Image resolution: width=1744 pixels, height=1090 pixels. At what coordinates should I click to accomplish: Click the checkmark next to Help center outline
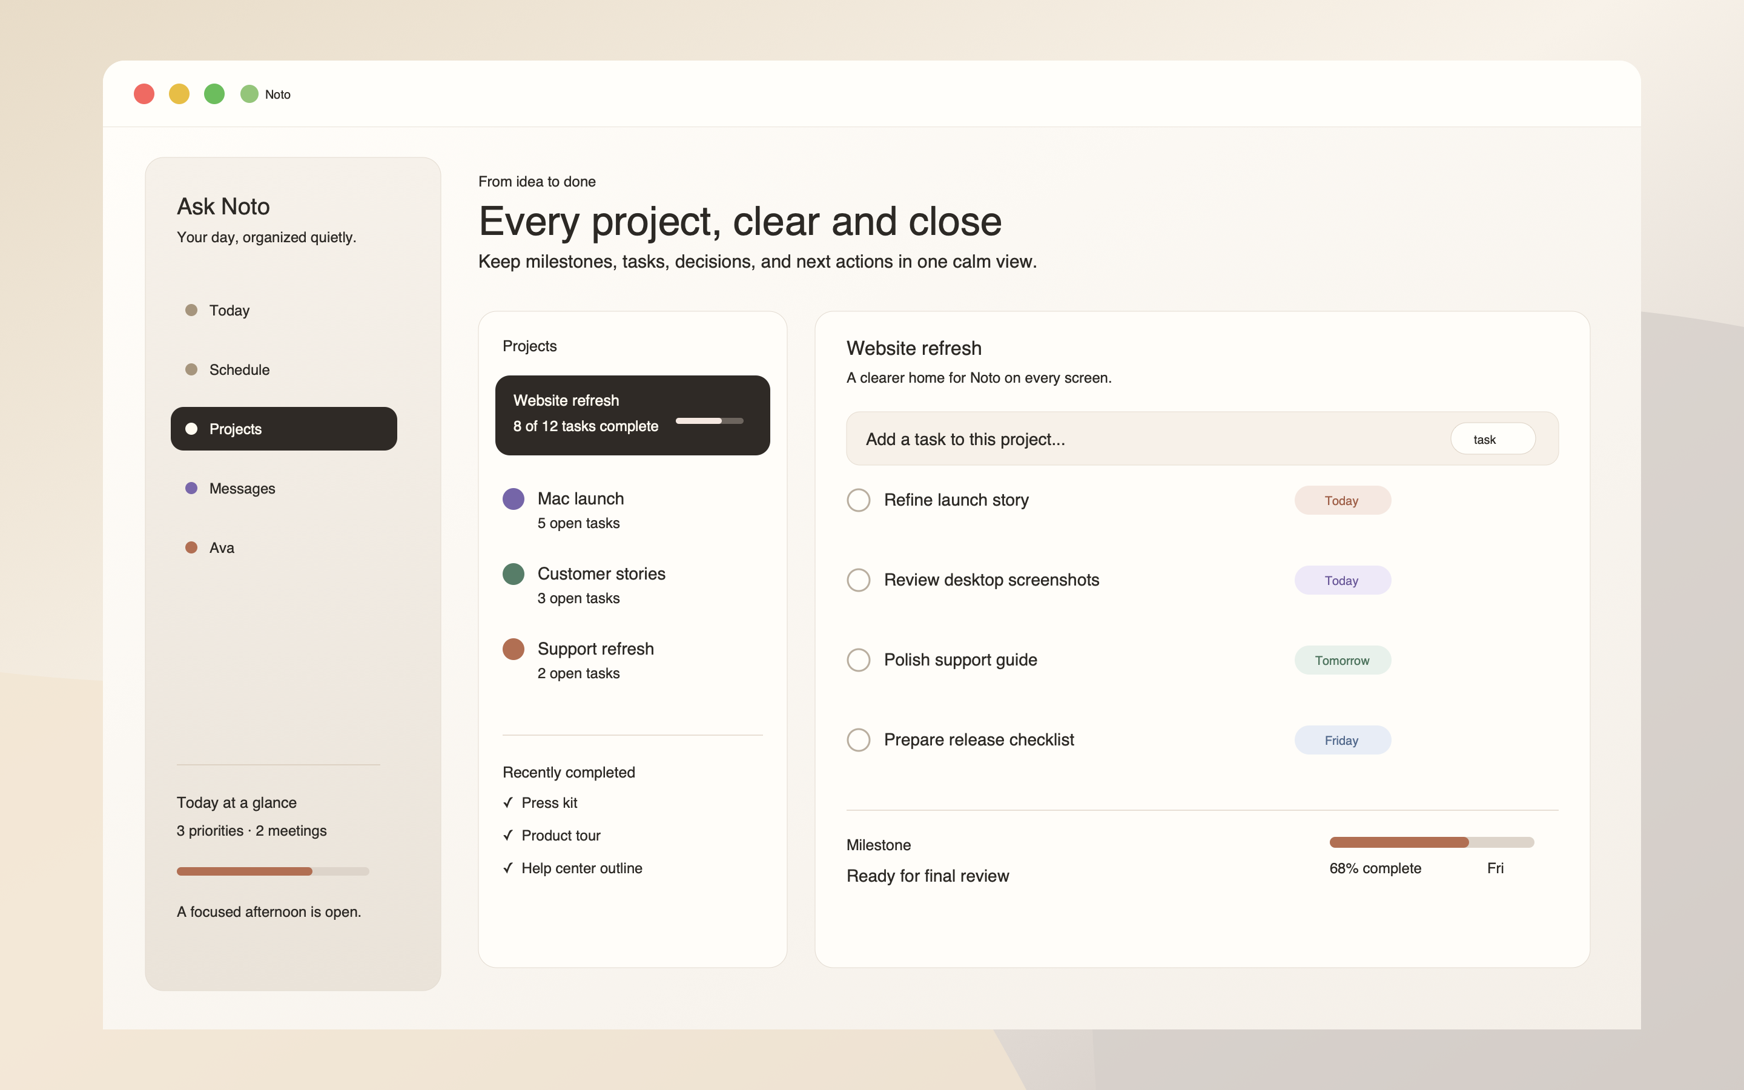(508, 867)
